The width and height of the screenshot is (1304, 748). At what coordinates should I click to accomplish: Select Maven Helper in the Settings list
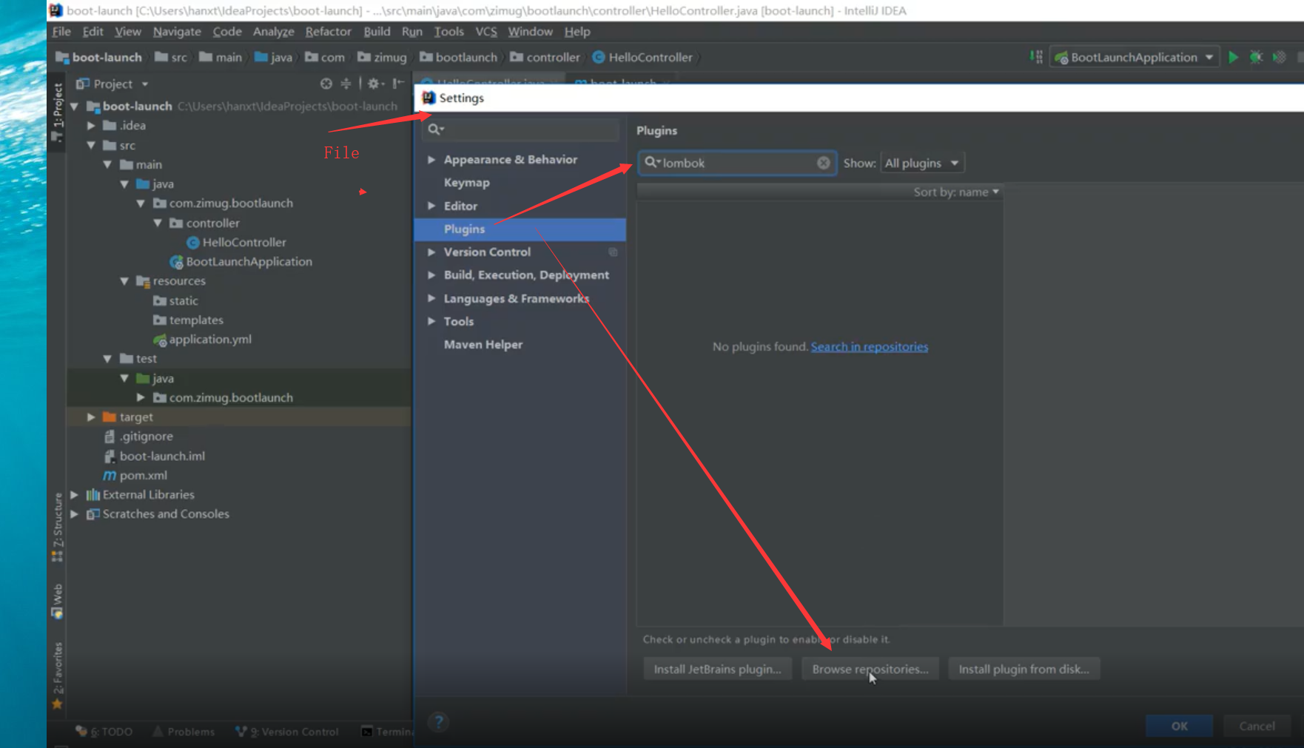[x=483, y=344]
